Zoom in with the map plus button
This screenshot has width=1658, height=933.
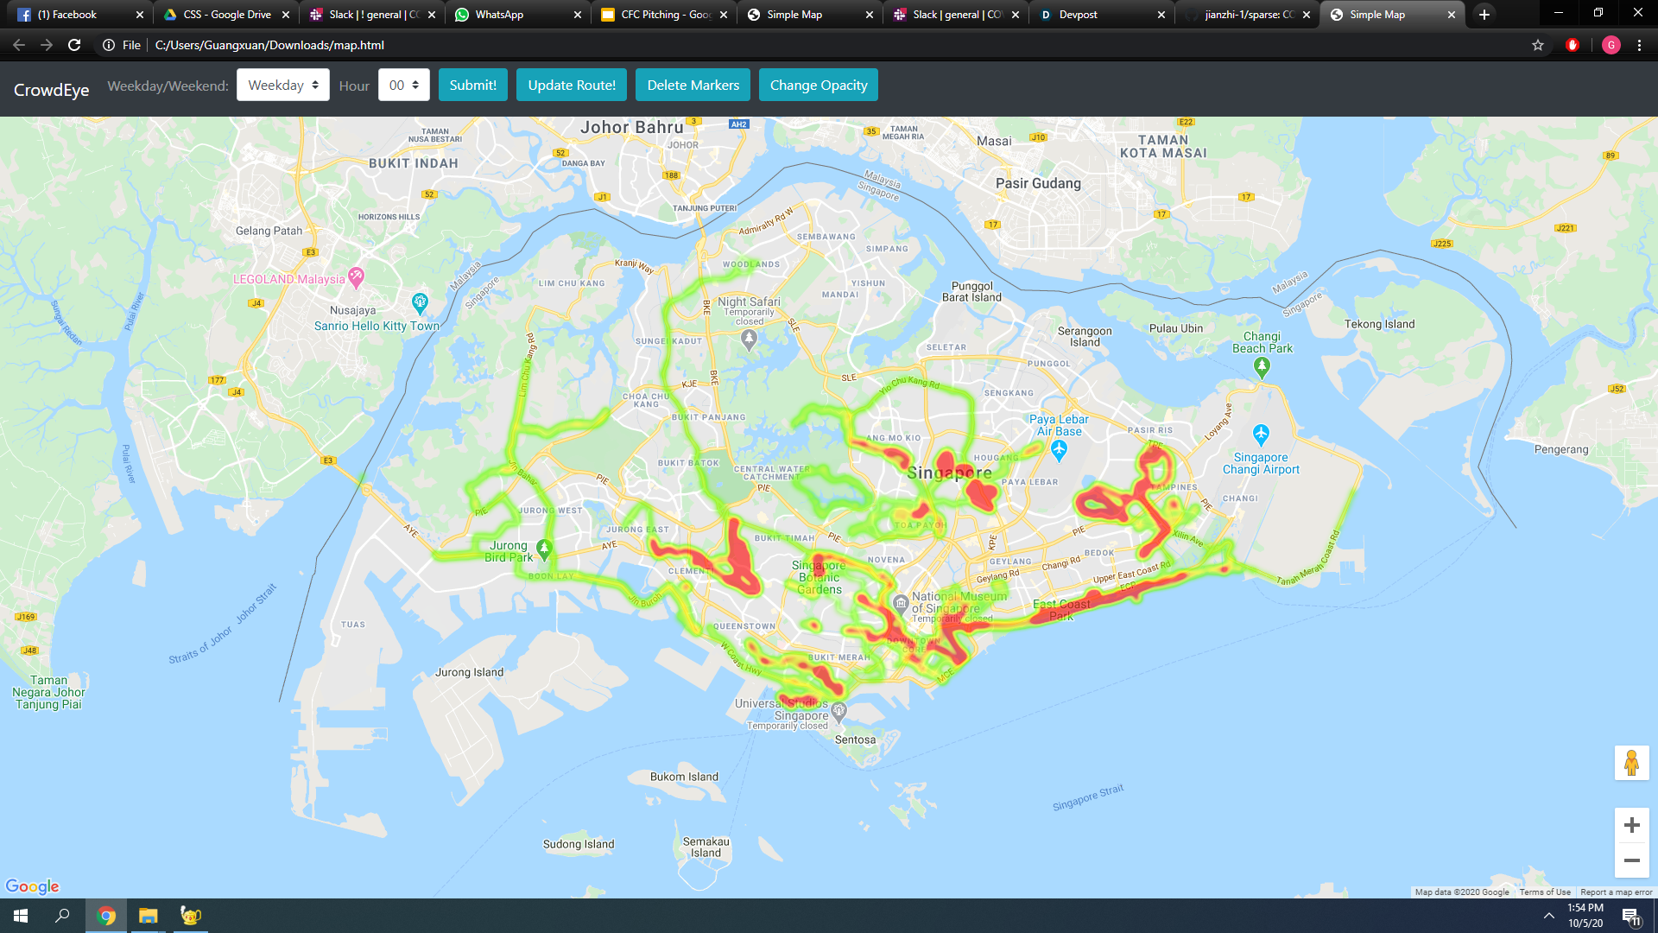pyautogui.click(x=1631, y=825)
